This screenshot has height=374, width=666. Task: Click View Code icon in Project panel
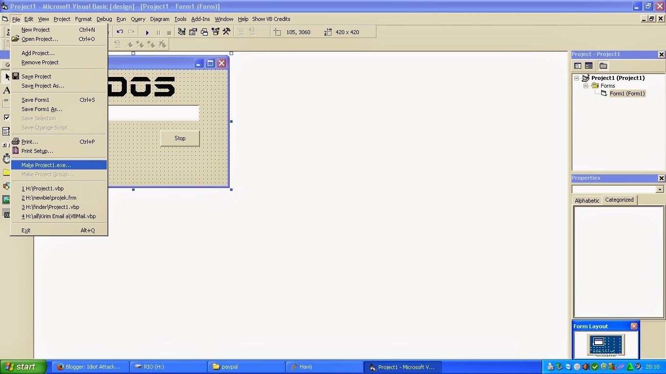click(x=578, y=66)
